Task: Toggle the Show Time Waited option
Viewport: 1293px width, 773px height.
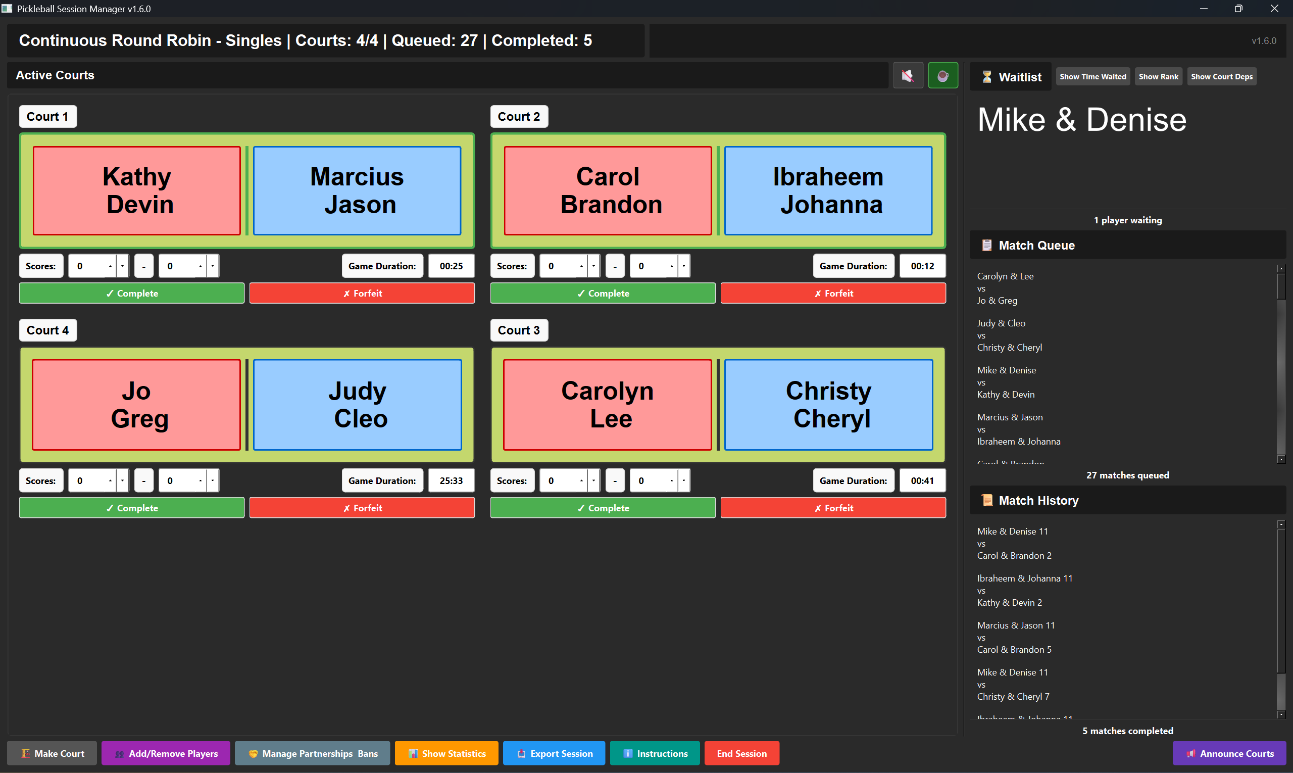Action: click(1092, 76)
